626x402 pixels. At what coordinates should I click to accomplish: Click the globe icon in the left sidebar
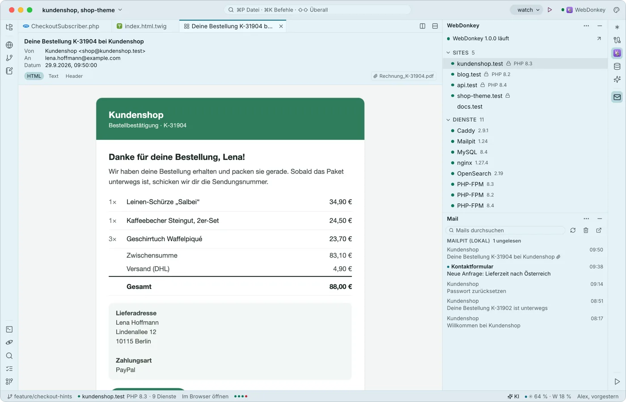pyautogui.click(x=9, y=45)
